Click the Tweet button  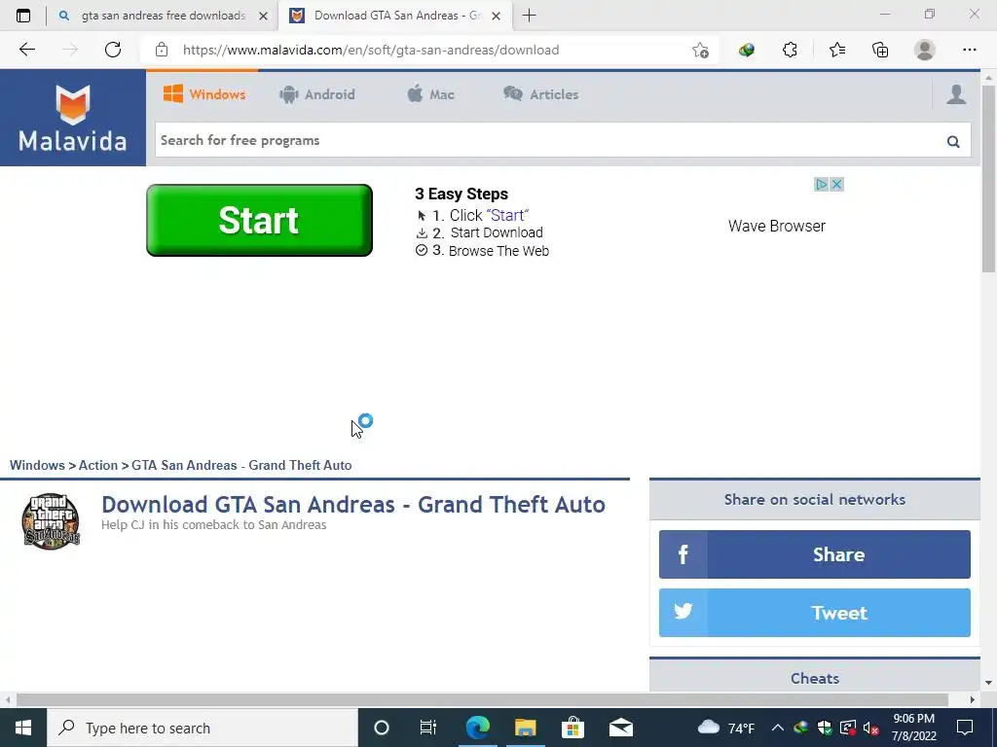tap(815, 613)
